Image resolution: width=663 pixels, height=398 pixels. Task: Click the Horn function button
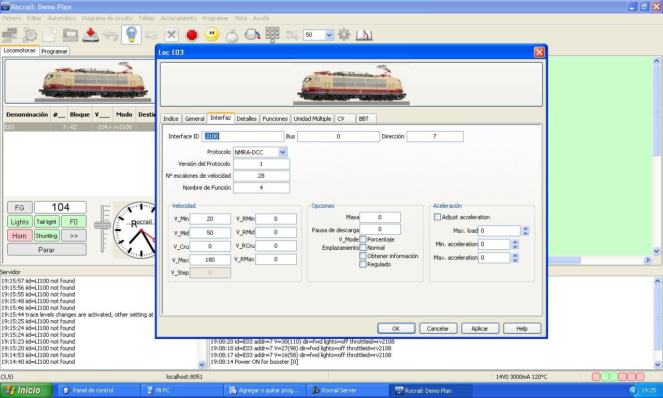pos(20,236)
